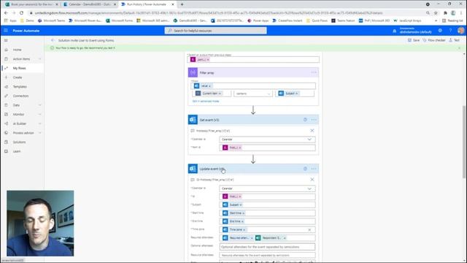
Task: Open the Settings gear in the header
Action: tap(440, 31)
